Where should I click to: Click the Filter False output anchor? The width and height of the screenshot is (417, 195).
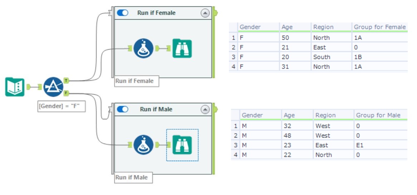pyautogui.click(x=66, y=93)
